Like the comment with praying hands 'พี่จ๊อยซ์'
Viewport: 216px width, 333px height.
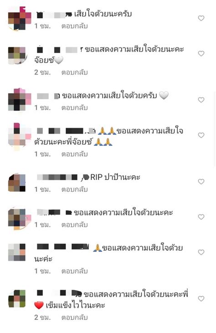tap(201, 135)
